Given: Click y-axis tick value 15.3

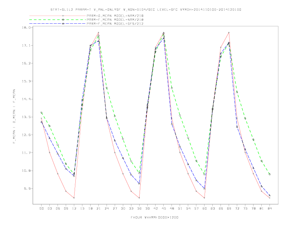Looking at the screenshot, I should [26, 81].
